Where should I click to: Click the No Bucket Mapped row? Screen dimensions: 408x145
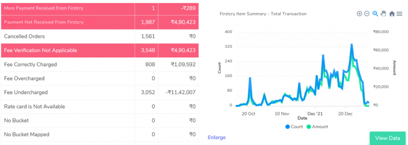pos(100,134)
